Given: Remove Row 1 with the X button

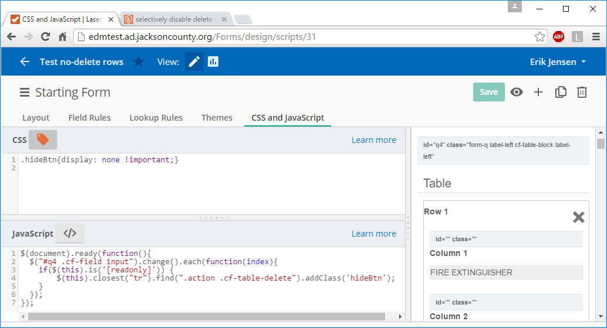Looking at the screenshot, I should click(x=578, y=217).
